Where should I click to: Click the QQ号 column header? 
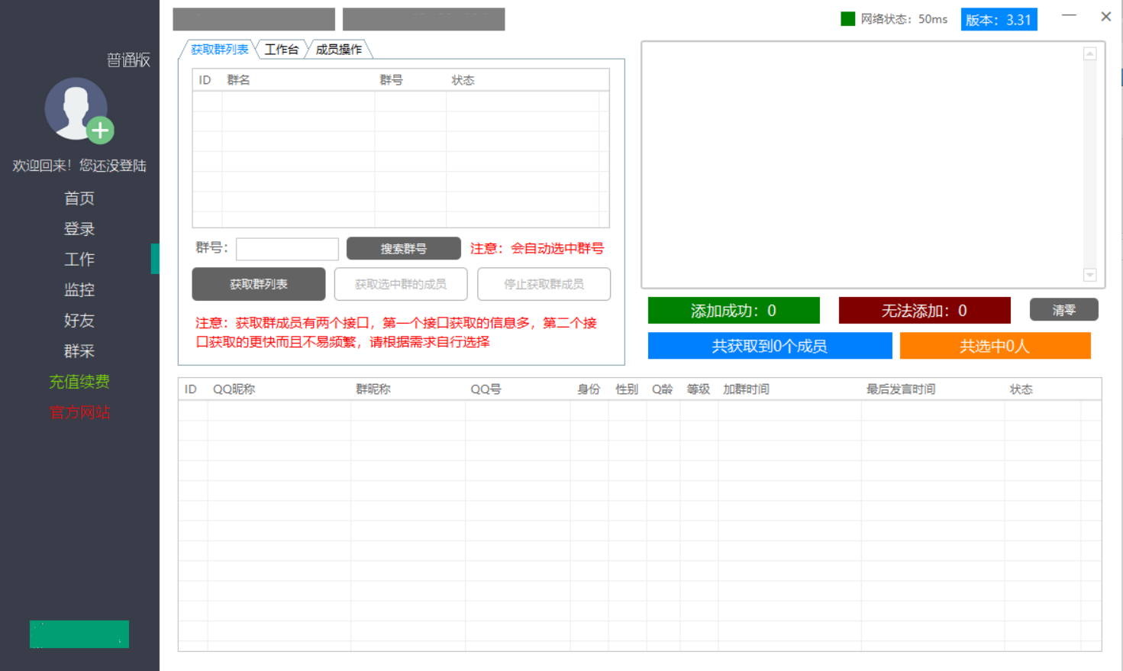[x=486, y=389]
